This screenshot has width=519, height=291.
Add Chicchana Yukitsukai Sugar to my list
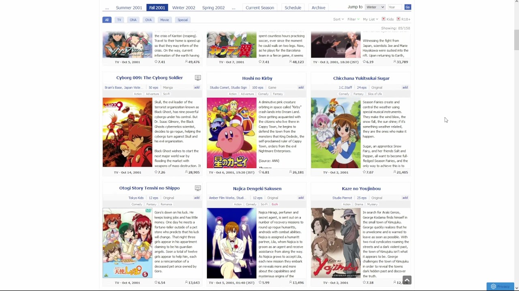[x=405, y=87]
